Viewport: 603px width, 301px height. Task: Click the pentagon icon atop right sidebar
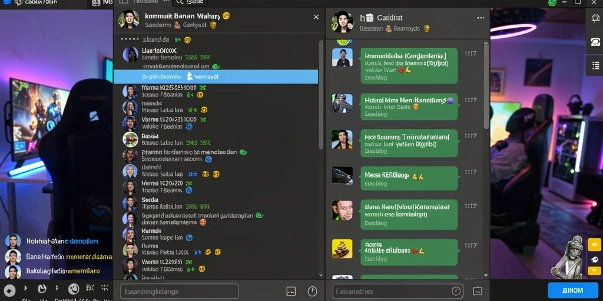(x=596, y=18)
